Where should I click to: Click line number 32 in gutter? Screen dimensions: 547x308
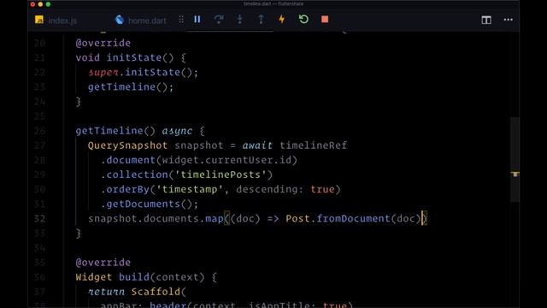tap(40, 219)
